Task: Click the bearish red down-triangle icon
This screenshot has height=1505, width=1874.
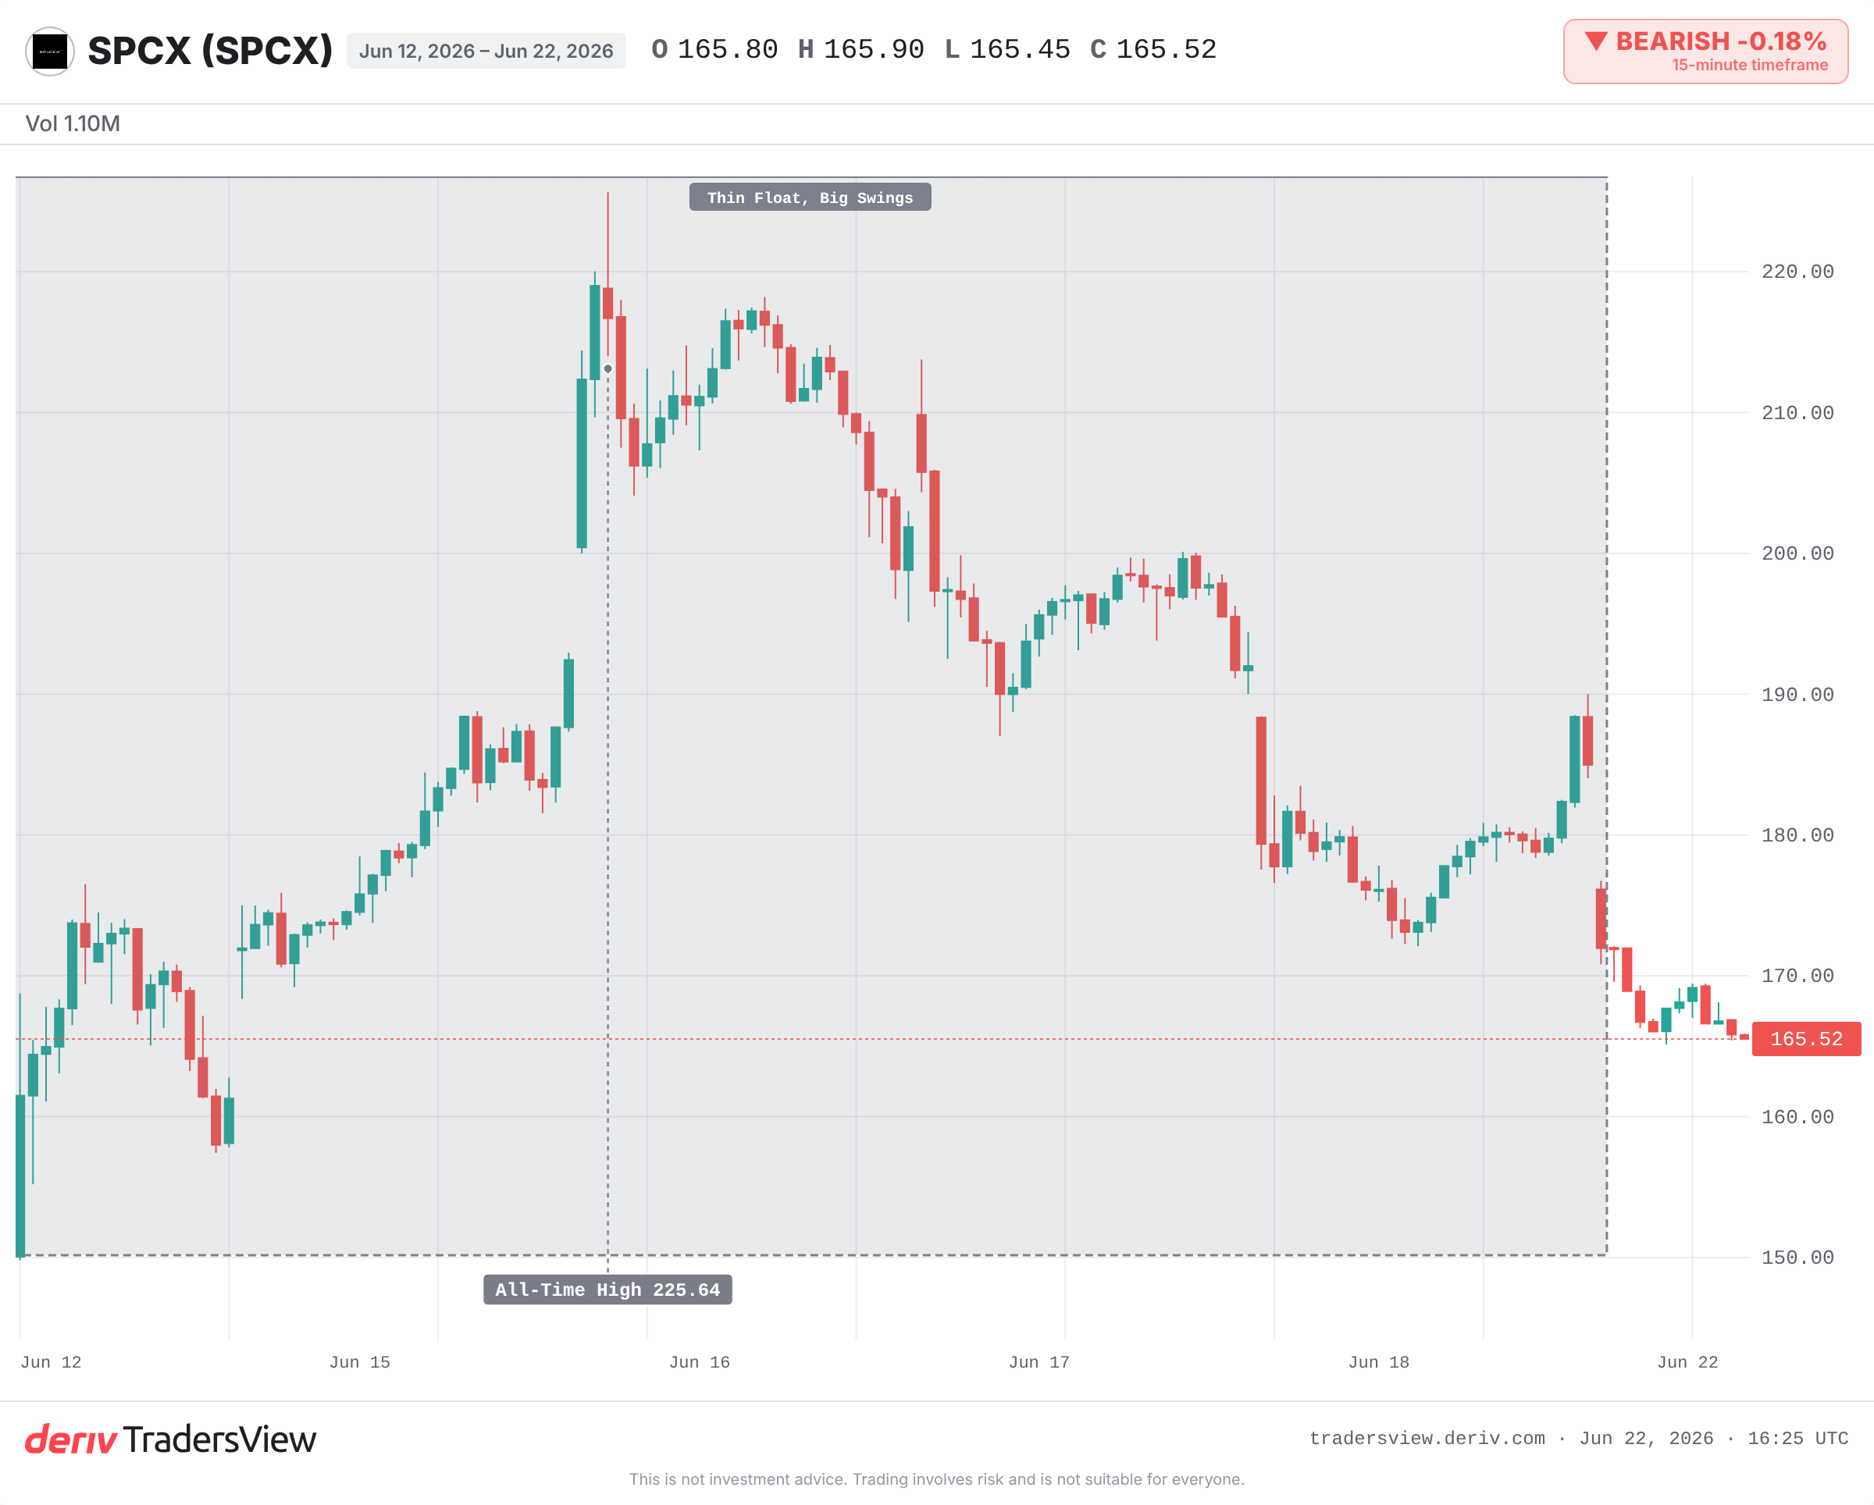Action: pyautogui.click(x=1596, y=41)
